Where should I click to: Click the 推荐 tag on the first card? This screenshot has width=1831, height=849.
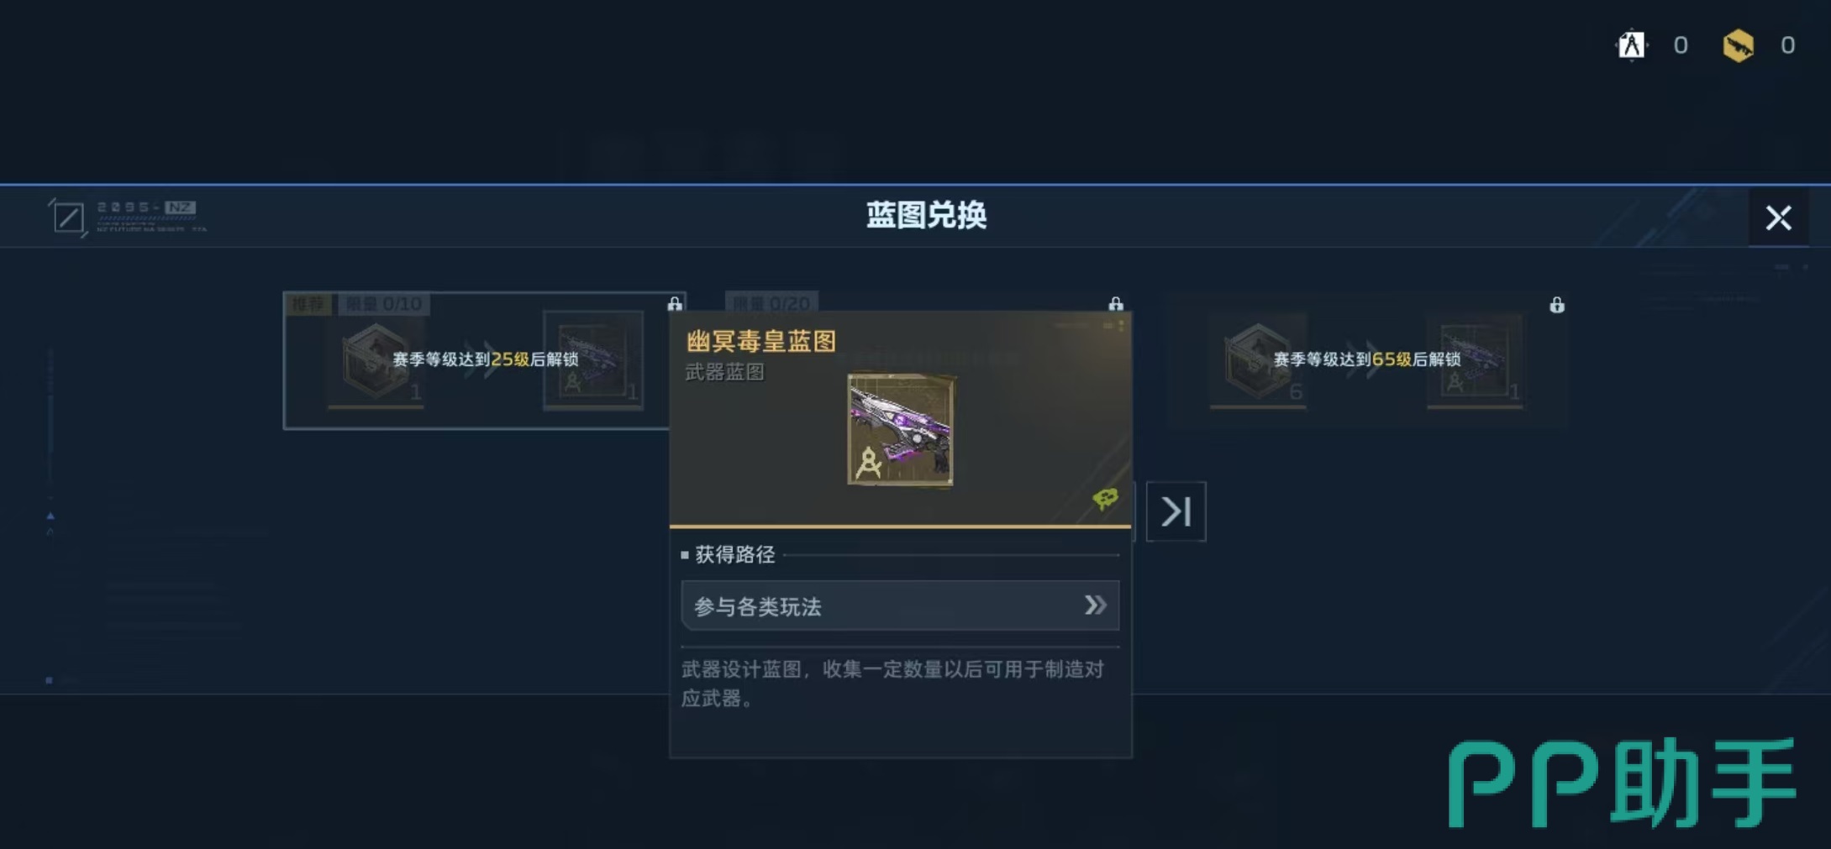click(x=308, y=303)
